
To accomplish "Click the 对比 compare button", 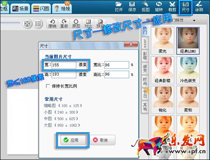I will point(88,24).
